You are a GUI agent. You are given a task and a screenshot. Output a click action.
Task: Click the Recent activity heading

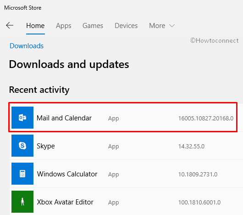(x=39, y=90)
